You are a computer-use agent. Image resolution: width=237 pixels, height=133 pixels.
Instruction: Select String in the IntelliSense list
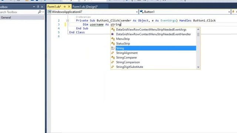click(156, 48)
